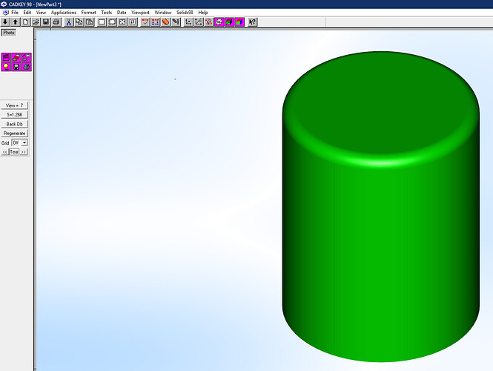The height and width of the screenshot is (371, 493).
Task: Click the Save floppy disk toolbar icon
Action: (x=46, y=22)
